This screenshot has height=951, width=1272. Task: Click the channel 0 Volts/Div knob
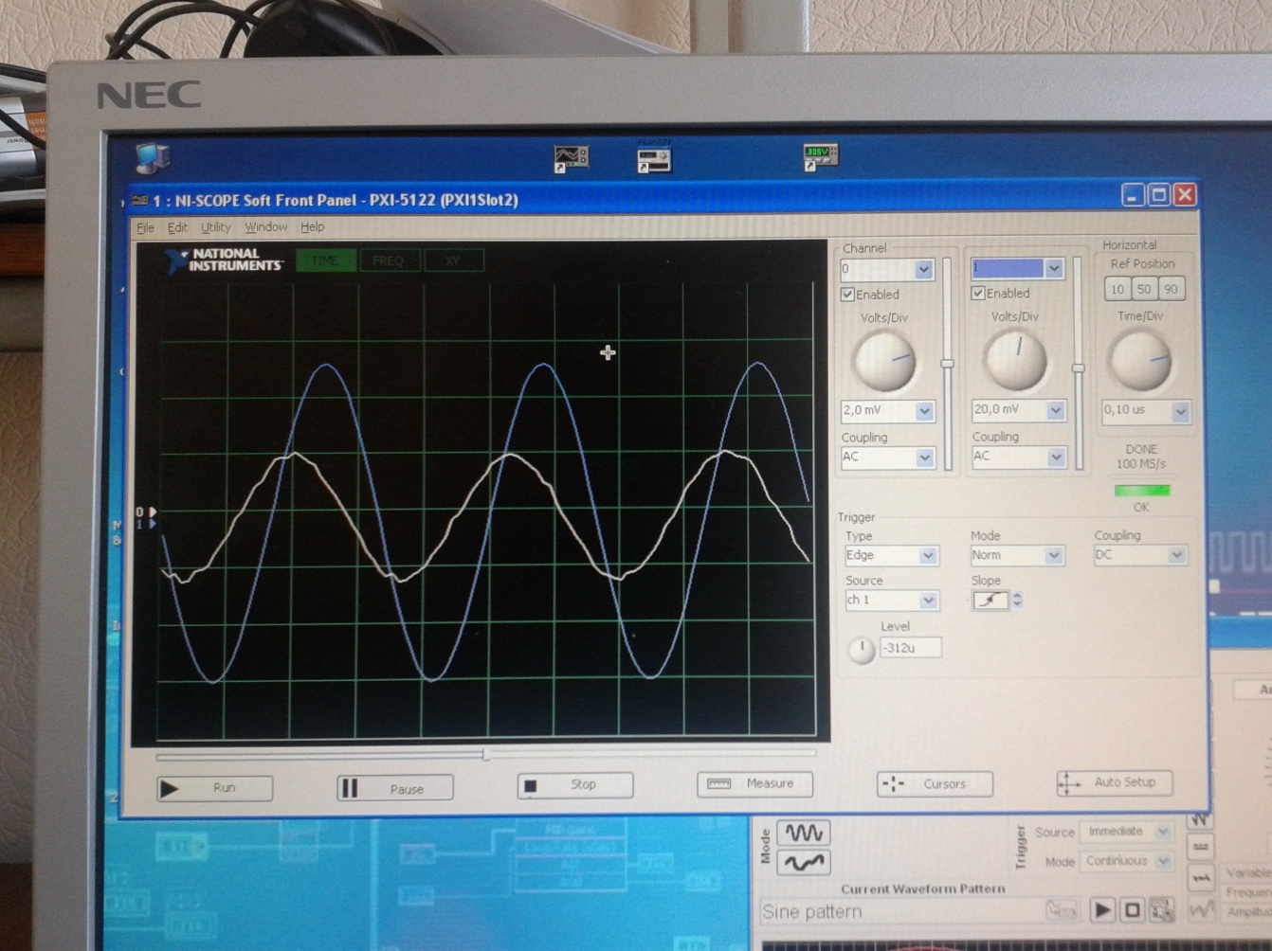(884, 361)
